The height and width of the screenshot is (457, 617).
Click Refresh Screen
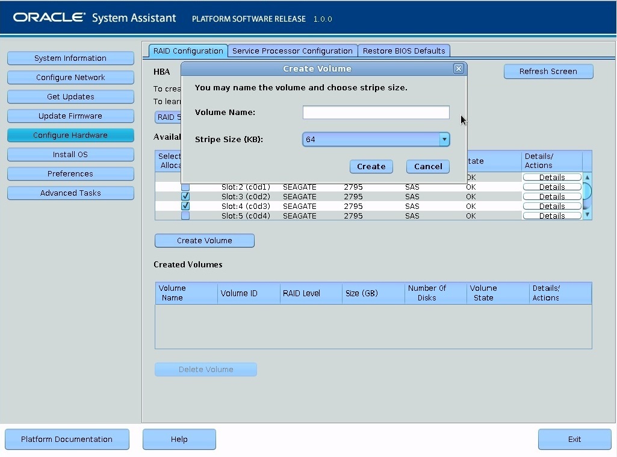pos(548,71)
